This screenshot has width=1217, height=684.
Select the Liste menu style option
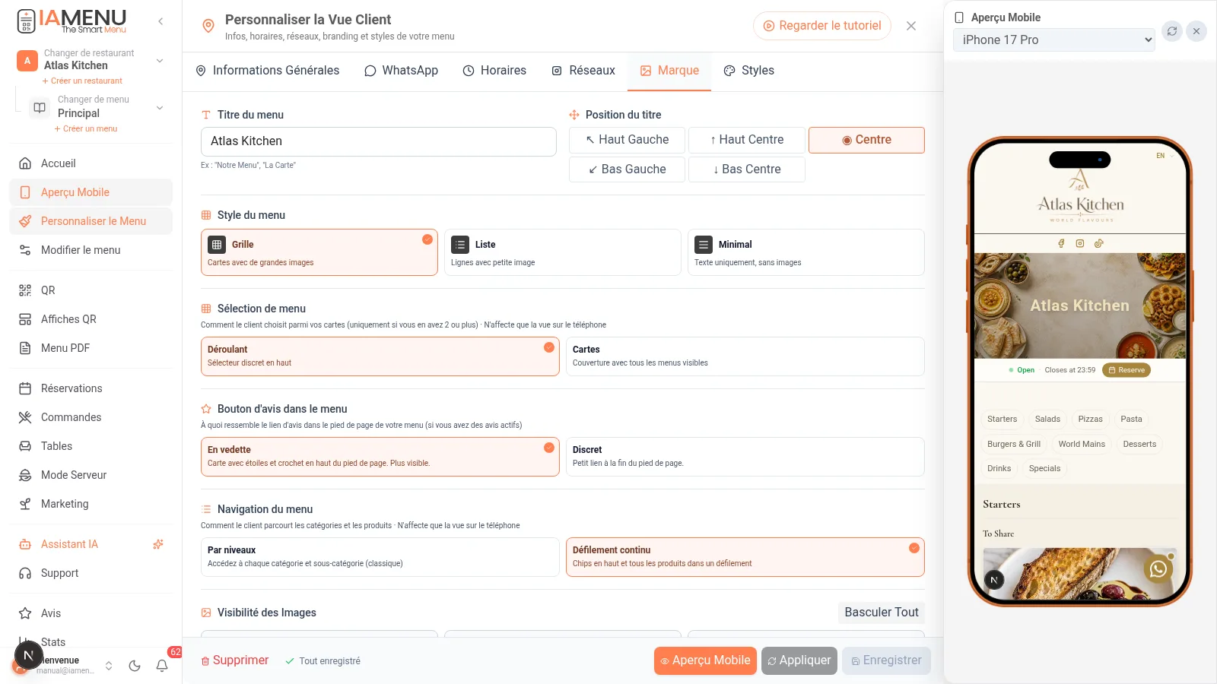(563, 252)
